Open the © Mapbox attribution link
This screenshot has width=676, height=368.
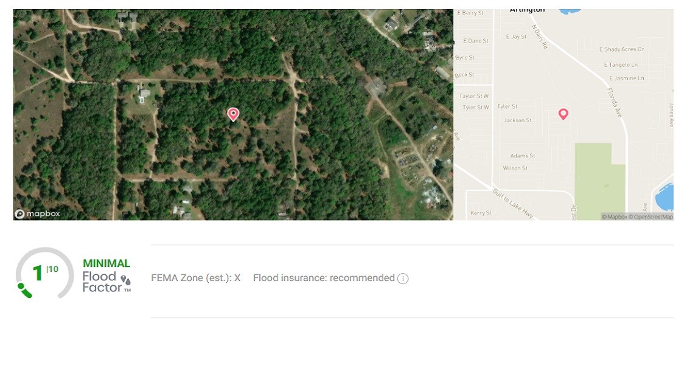point(615,217)
